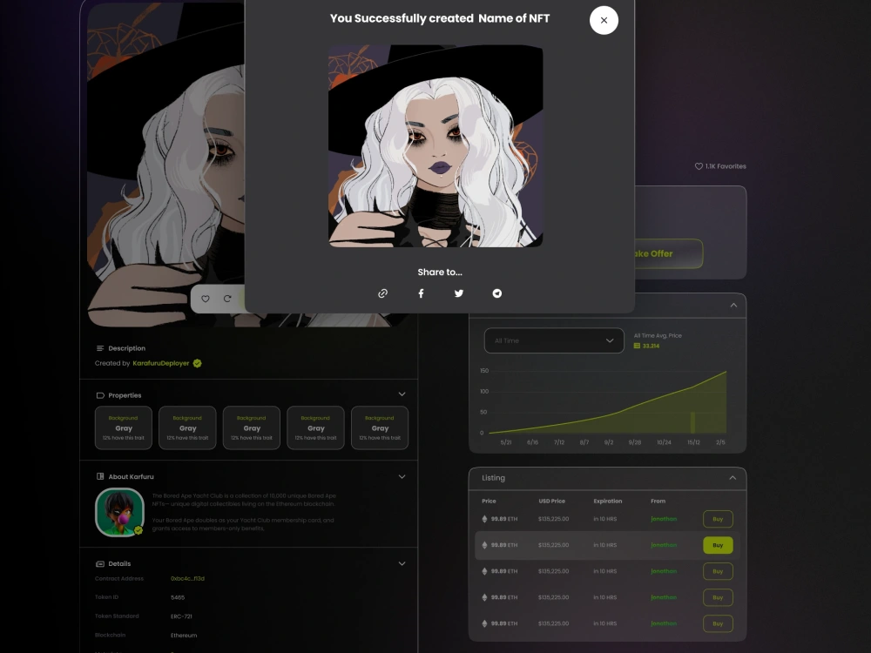The width and height of the screenshot is (871, 653).
Task: Select the fifth Background Gray property card
Action: tap(380, 427)
